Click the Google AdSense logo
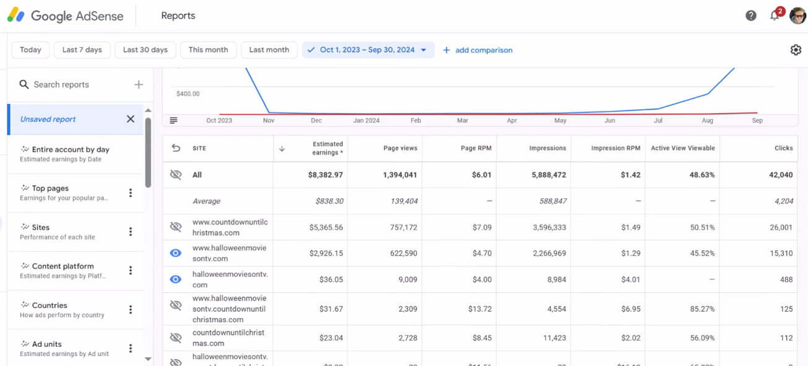Image resolution: width=808 pixels, height=366 pixels. click(65, 16)
